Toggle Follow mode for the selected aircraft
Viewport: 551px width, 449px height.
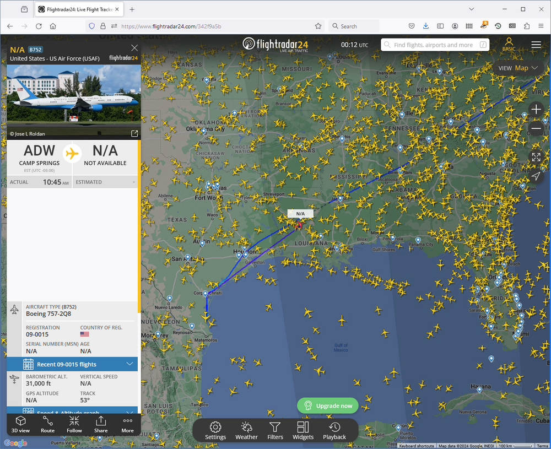[x=74, y=424]
